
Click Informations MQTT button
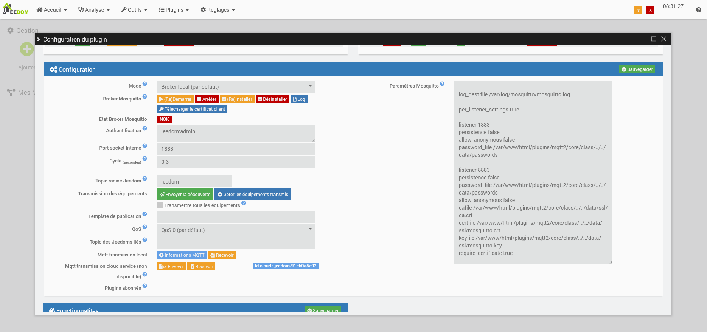click(182, 255)
